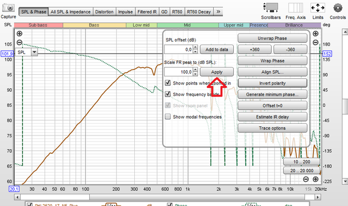The height and width of the screenshot is (206, 348).
Task: Click the Capture camera icon
Action: pyautogui.click(x=8, y=8)
